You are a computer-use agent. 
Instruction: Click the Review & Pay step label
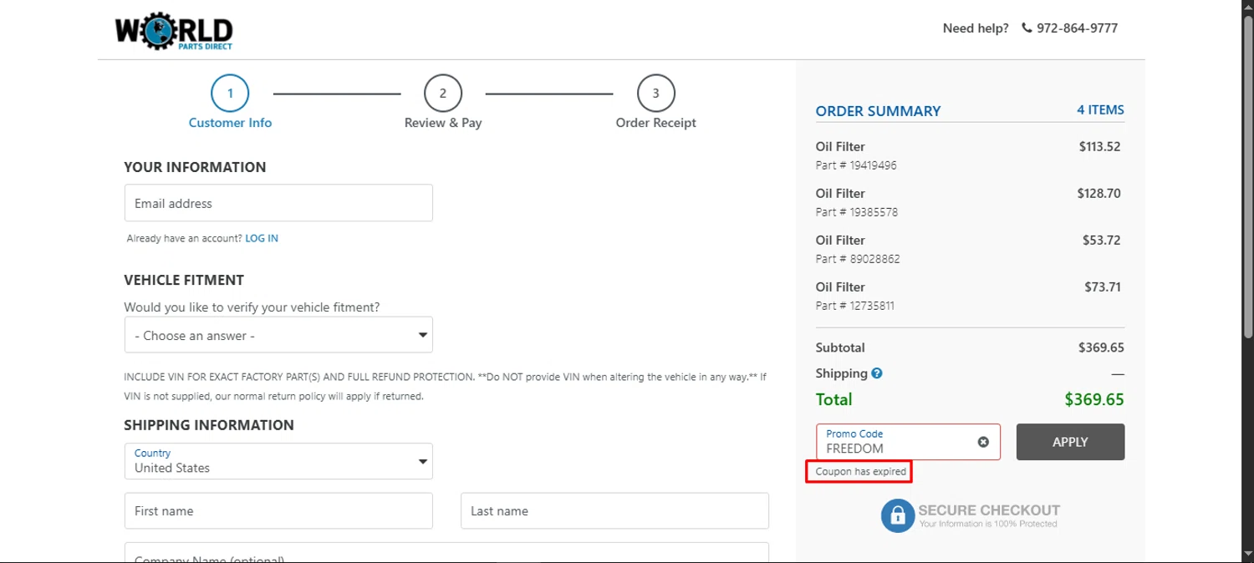[x=443, y=123]
